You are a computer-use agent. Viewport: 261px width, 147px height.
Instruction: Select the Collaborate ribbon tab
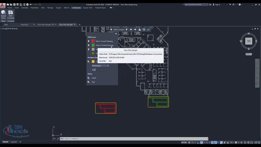click(x=76, y=8)
